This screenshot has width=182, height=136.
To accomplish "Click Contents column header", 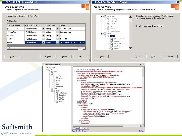I will pyautogui.click(x=73, y=25).
